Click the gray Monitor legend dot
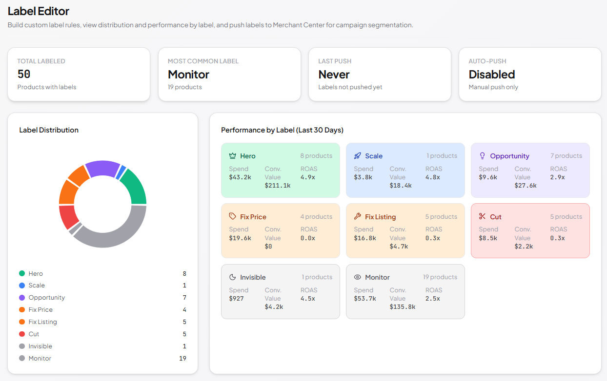 click(22, 359)
